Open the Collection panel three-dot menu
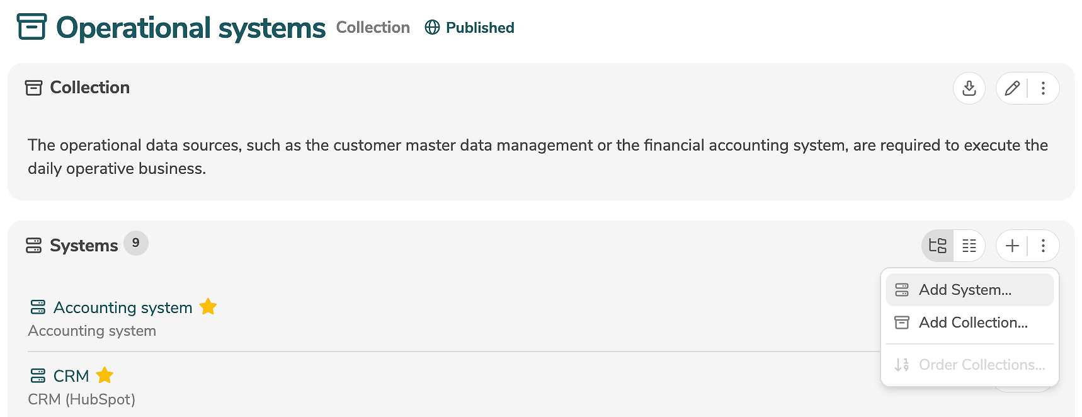1082x417 pixels. pyautogui.click(x=1043, y=88)
